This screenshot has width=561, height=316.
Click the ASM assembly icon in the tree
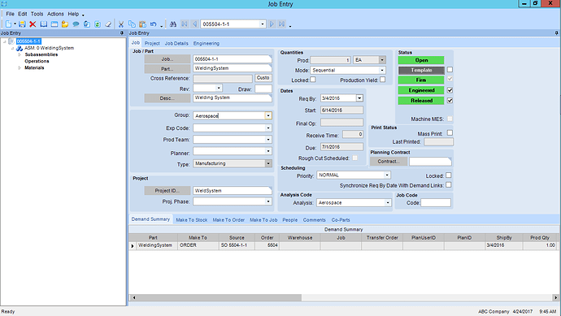pyautogui.click(x=20, y=48)
